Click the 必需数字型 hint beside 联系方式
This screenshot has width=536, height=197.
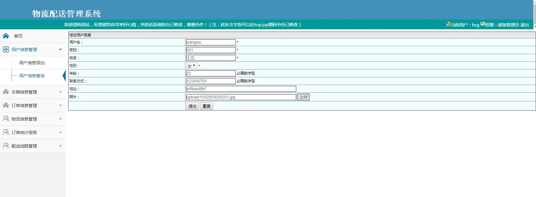[246, 81]
